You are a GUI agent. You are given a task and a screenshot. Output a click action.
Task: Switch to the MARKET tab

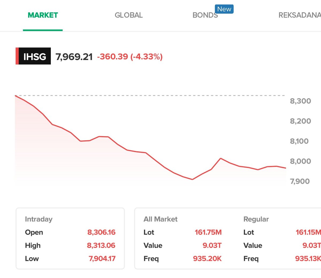43,15
